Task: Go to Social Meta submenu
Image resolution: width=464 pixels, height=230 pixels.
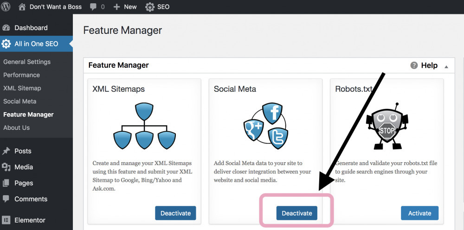Action: tap(20, 101)
